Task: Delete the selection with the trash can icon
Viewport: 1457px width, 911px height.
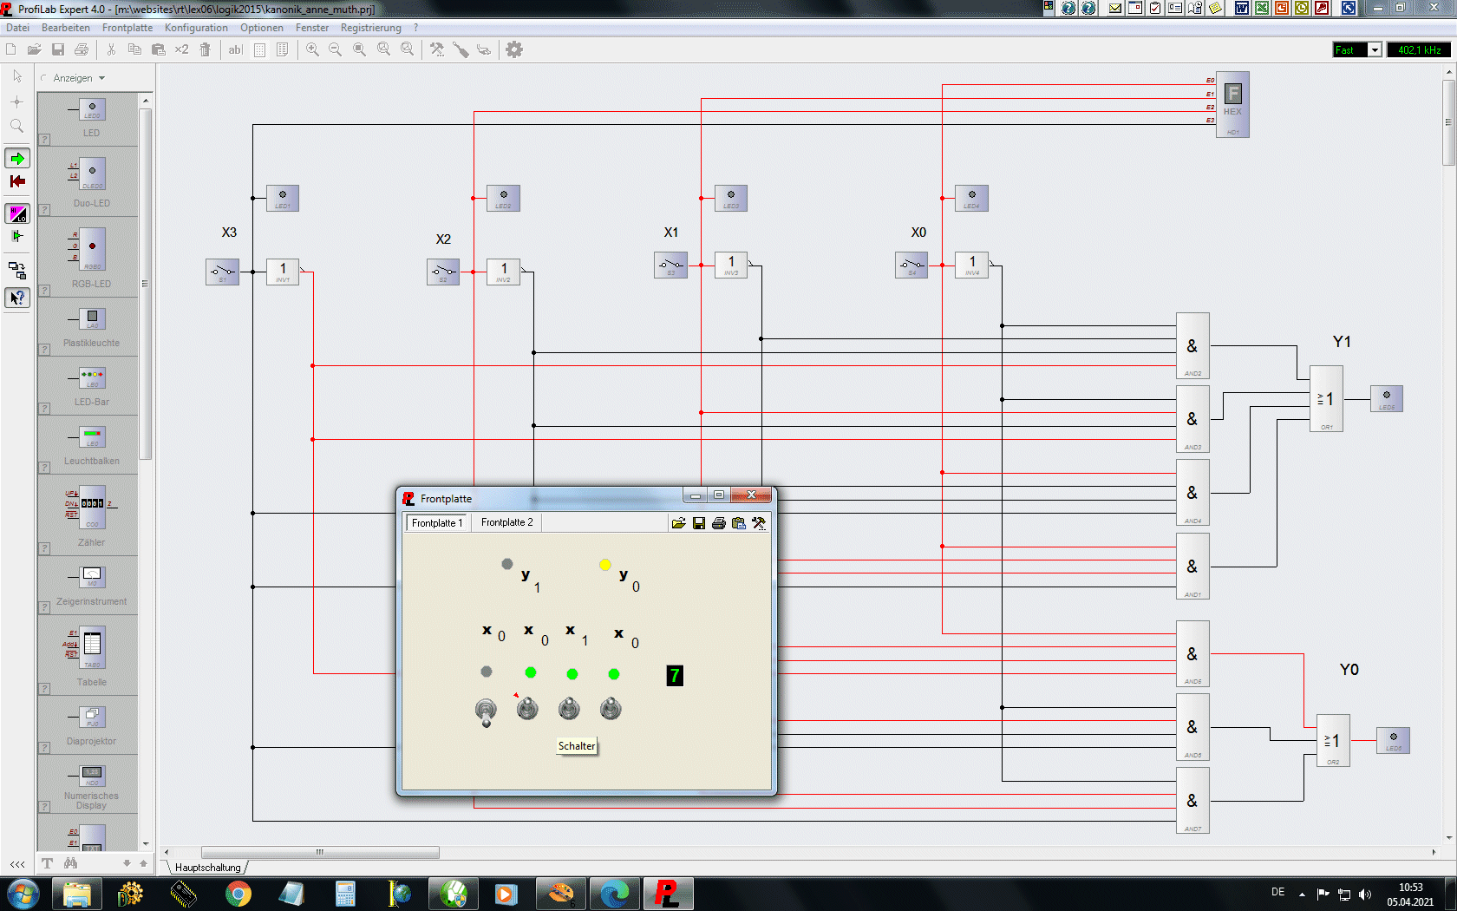Action: [206, 49]
